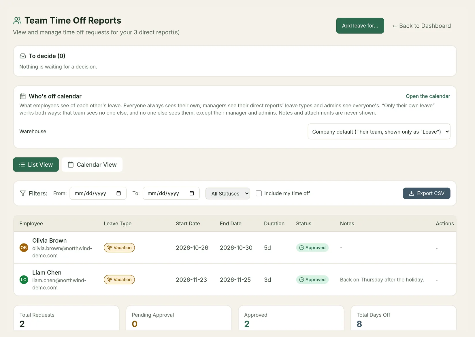Click the Employee column header

tap(31, 224)
